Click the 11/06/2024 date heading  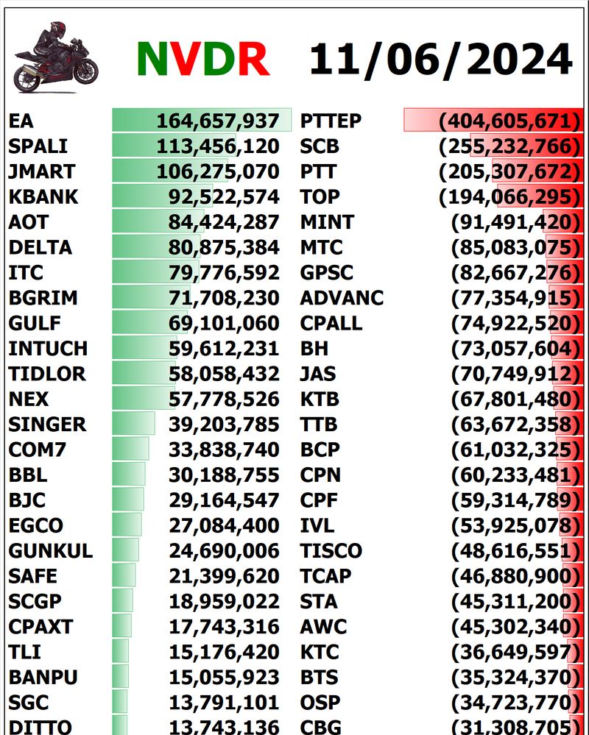pos(440,59)
